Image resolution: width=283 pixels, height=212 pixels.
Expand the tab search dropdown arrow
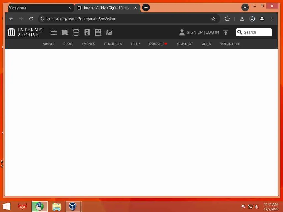245,7
